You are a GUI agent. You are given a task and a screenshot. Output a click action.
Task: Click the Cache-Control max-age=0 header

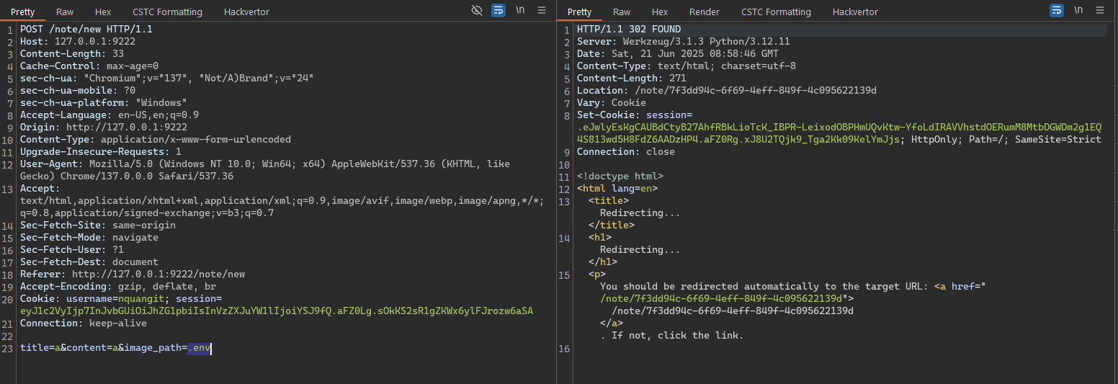coord(89,66)
